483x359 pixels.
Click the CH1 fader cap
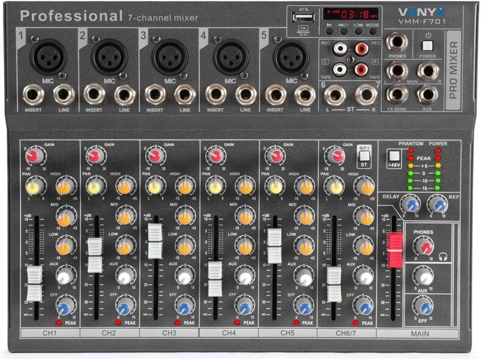[34, 283]
